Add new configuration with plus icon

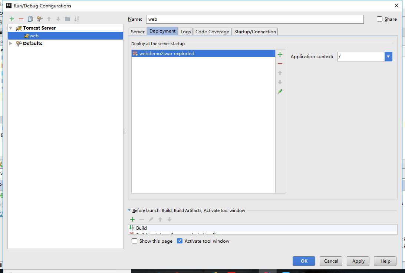(x=11, y=19)
